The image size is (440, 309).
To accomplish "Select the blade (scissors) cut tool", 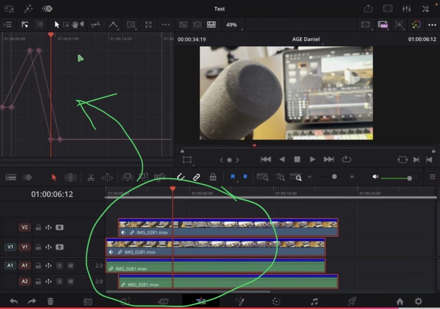I will click(91, 177).
